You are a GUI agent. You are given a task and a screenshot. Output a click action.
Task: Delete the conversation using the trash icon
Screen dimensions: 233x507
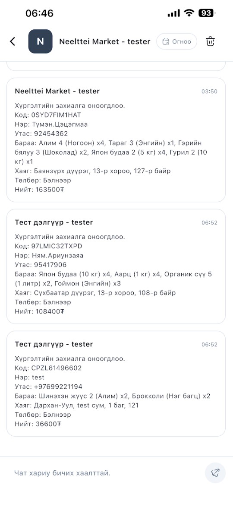click(211, 41)
